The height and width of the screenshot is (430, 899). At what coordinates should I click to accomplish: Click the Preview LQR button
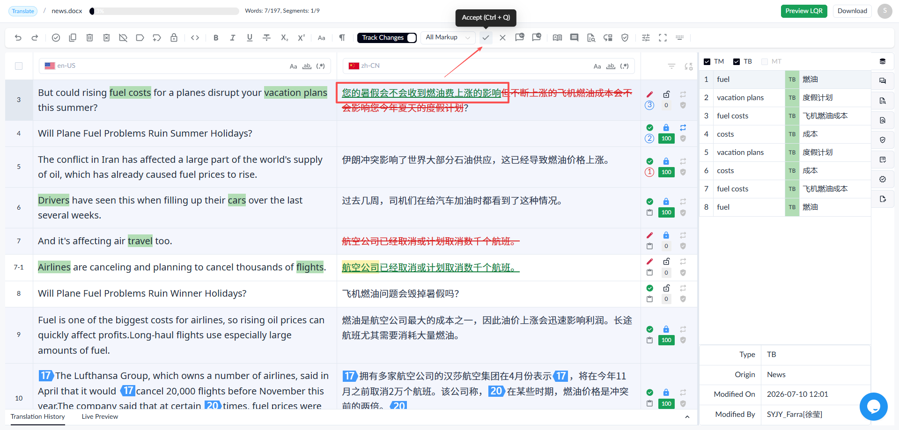click(804, 11)
